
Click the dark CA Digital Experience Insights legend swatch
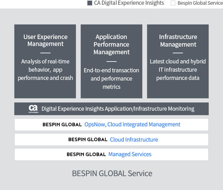90,3
